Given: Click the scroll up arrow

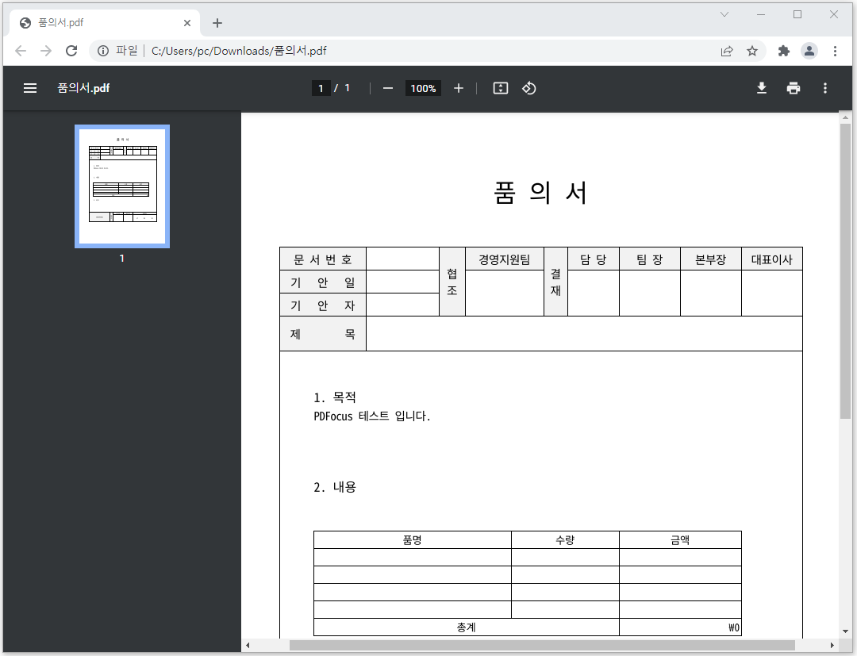Looking at the screenshot, I should tap(845, 117).
